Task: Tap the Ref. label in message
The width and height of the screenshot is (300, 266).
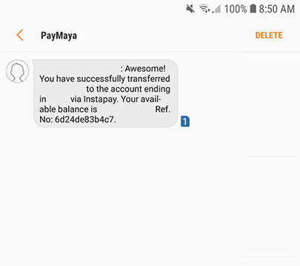Action: pyautogui.click(x=163, y=109)
